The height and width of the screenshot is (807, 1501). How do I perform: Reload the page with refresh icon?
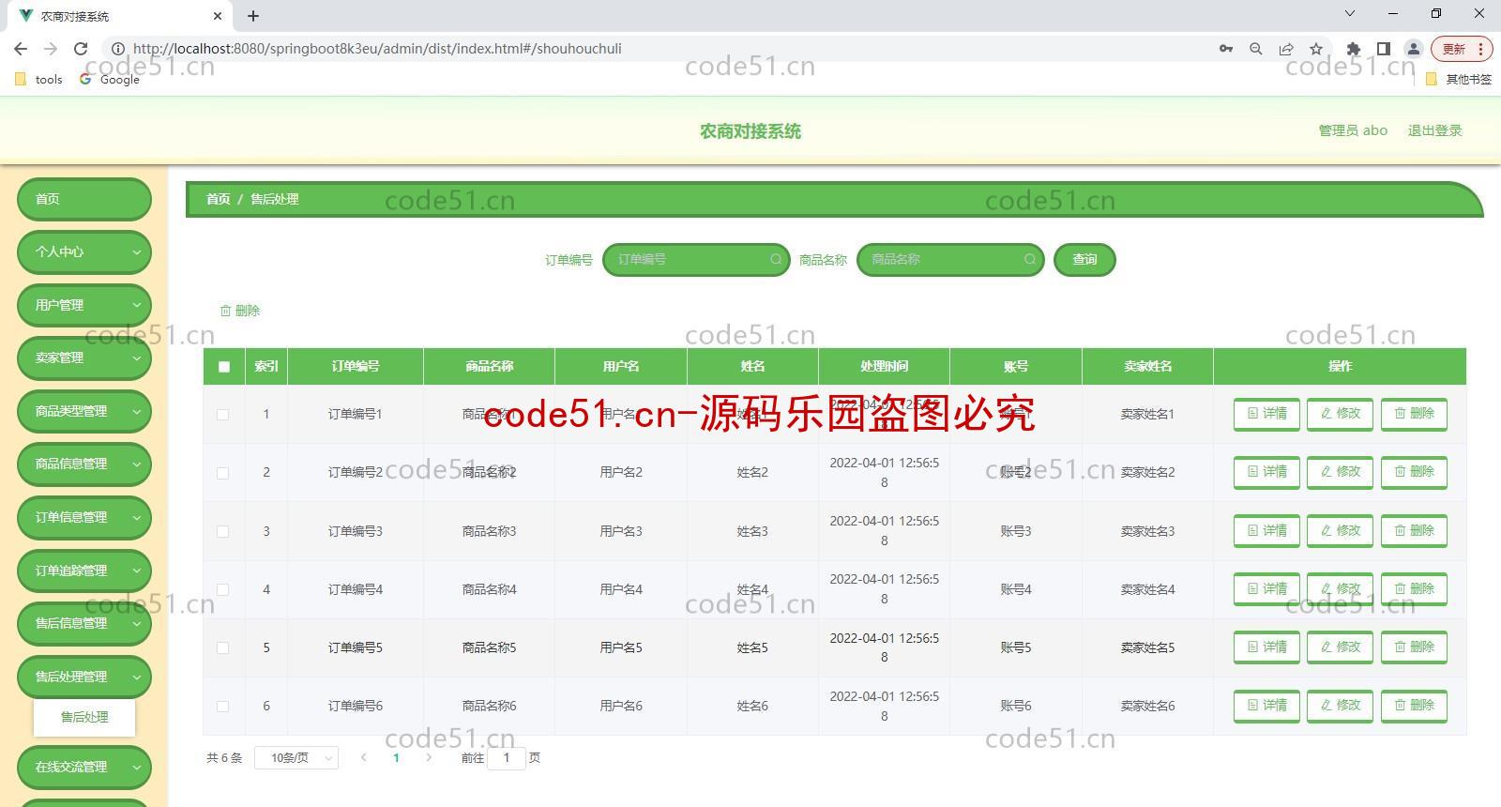pos(81,49)
